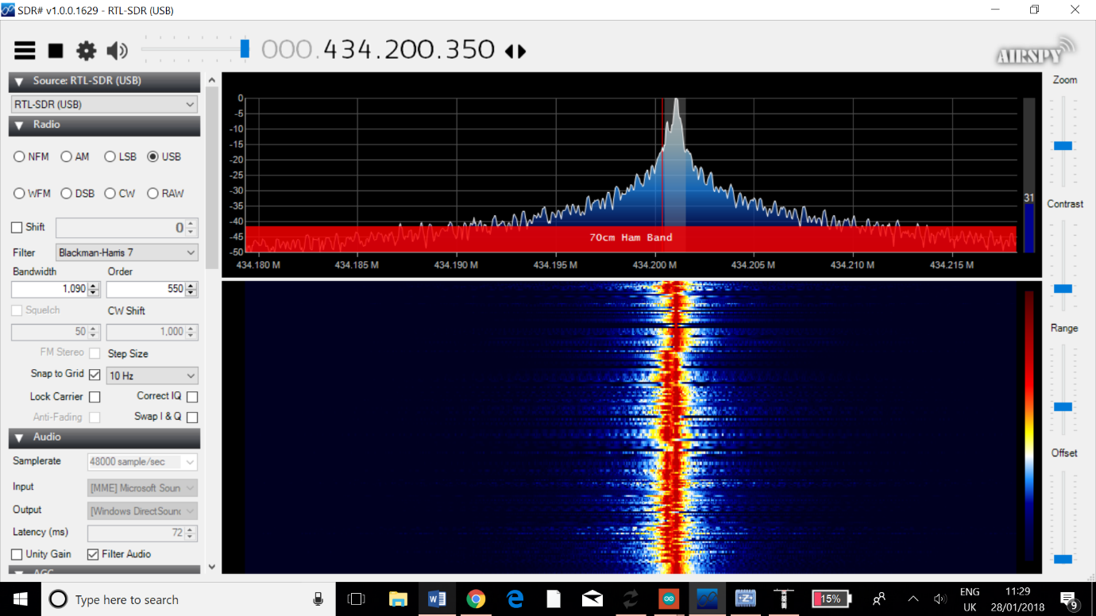Open the notification action center icon

[1069, 599]
